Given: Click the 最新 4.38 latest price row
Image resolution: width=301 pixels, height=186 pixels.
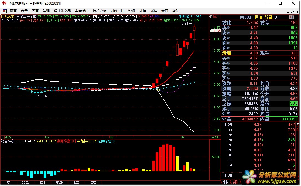Looking at the screenshot, I should click(260, 53).
